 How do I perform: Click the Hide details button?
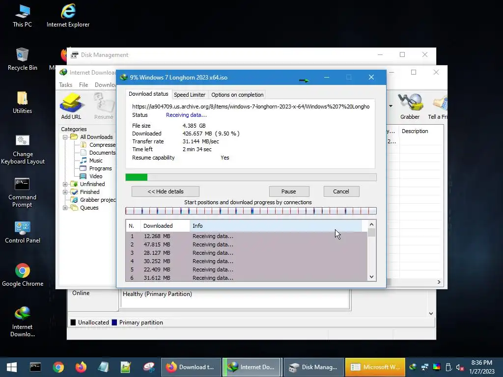pos(166,191)
